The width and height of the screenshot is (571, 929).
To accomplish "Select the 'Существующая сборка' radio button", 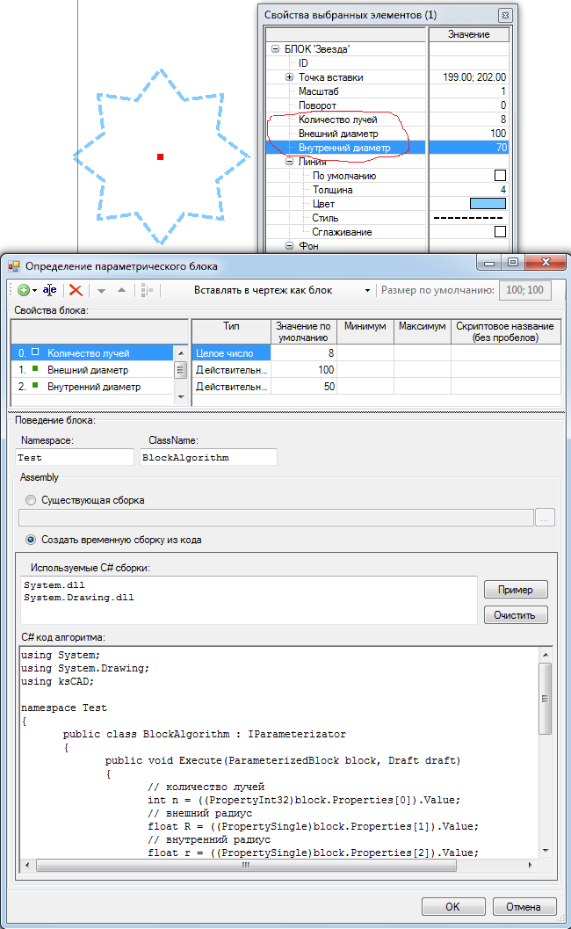I will click(x=33, y=500).
